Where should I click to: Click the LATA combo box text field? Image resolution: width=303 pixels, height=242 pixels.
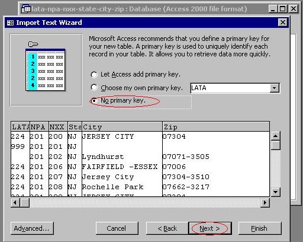(x=230, y=88)
